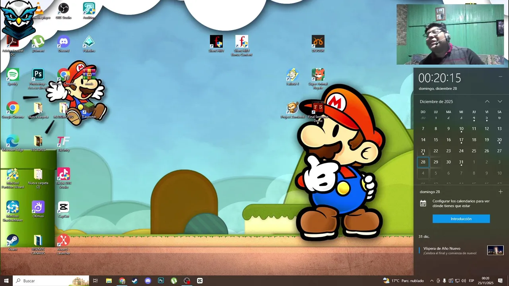Click the Buscar taskbar search field

coord(51,281)
